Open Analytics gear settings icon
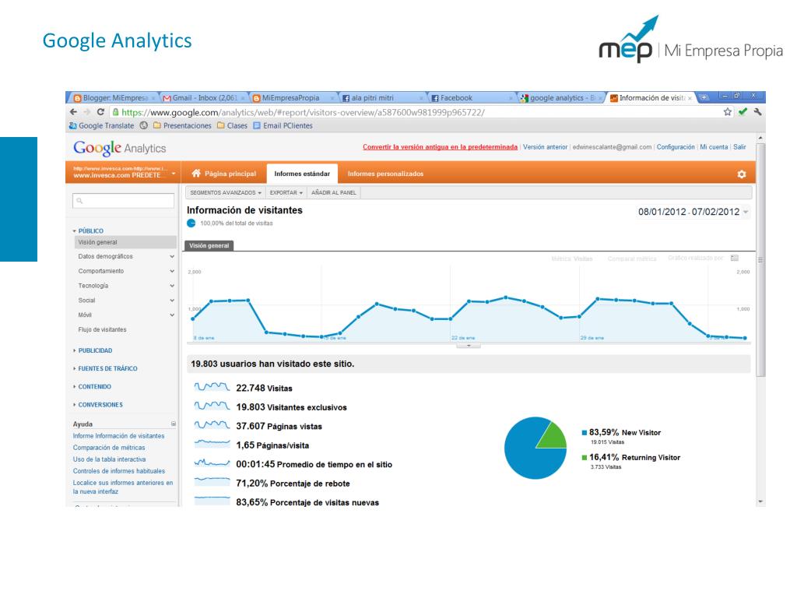The width and height of the screenshot is (797, 598). (x=742, y=174)
